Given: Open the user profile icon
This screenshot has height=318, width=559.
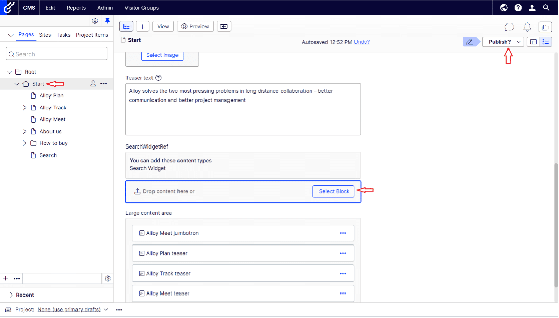Looking at the screenshot, I should pos(532,8).
